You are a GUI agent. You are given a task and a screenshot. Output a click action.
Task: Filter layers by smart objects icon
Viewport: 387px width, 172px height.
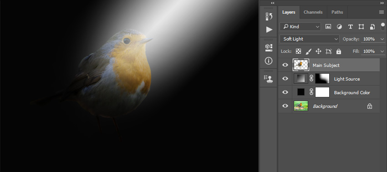(372, 27)
